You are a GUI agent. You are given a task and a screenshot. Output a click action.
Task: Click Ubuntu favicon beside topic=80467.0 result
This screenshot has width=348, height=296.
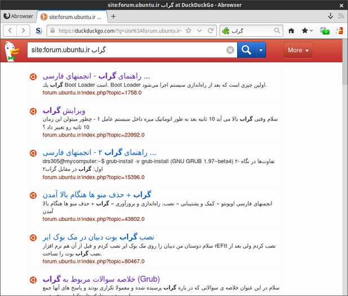pos(33,237)
